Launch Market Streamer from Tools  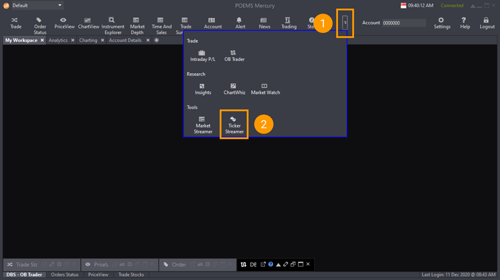[x=203, y=125]
